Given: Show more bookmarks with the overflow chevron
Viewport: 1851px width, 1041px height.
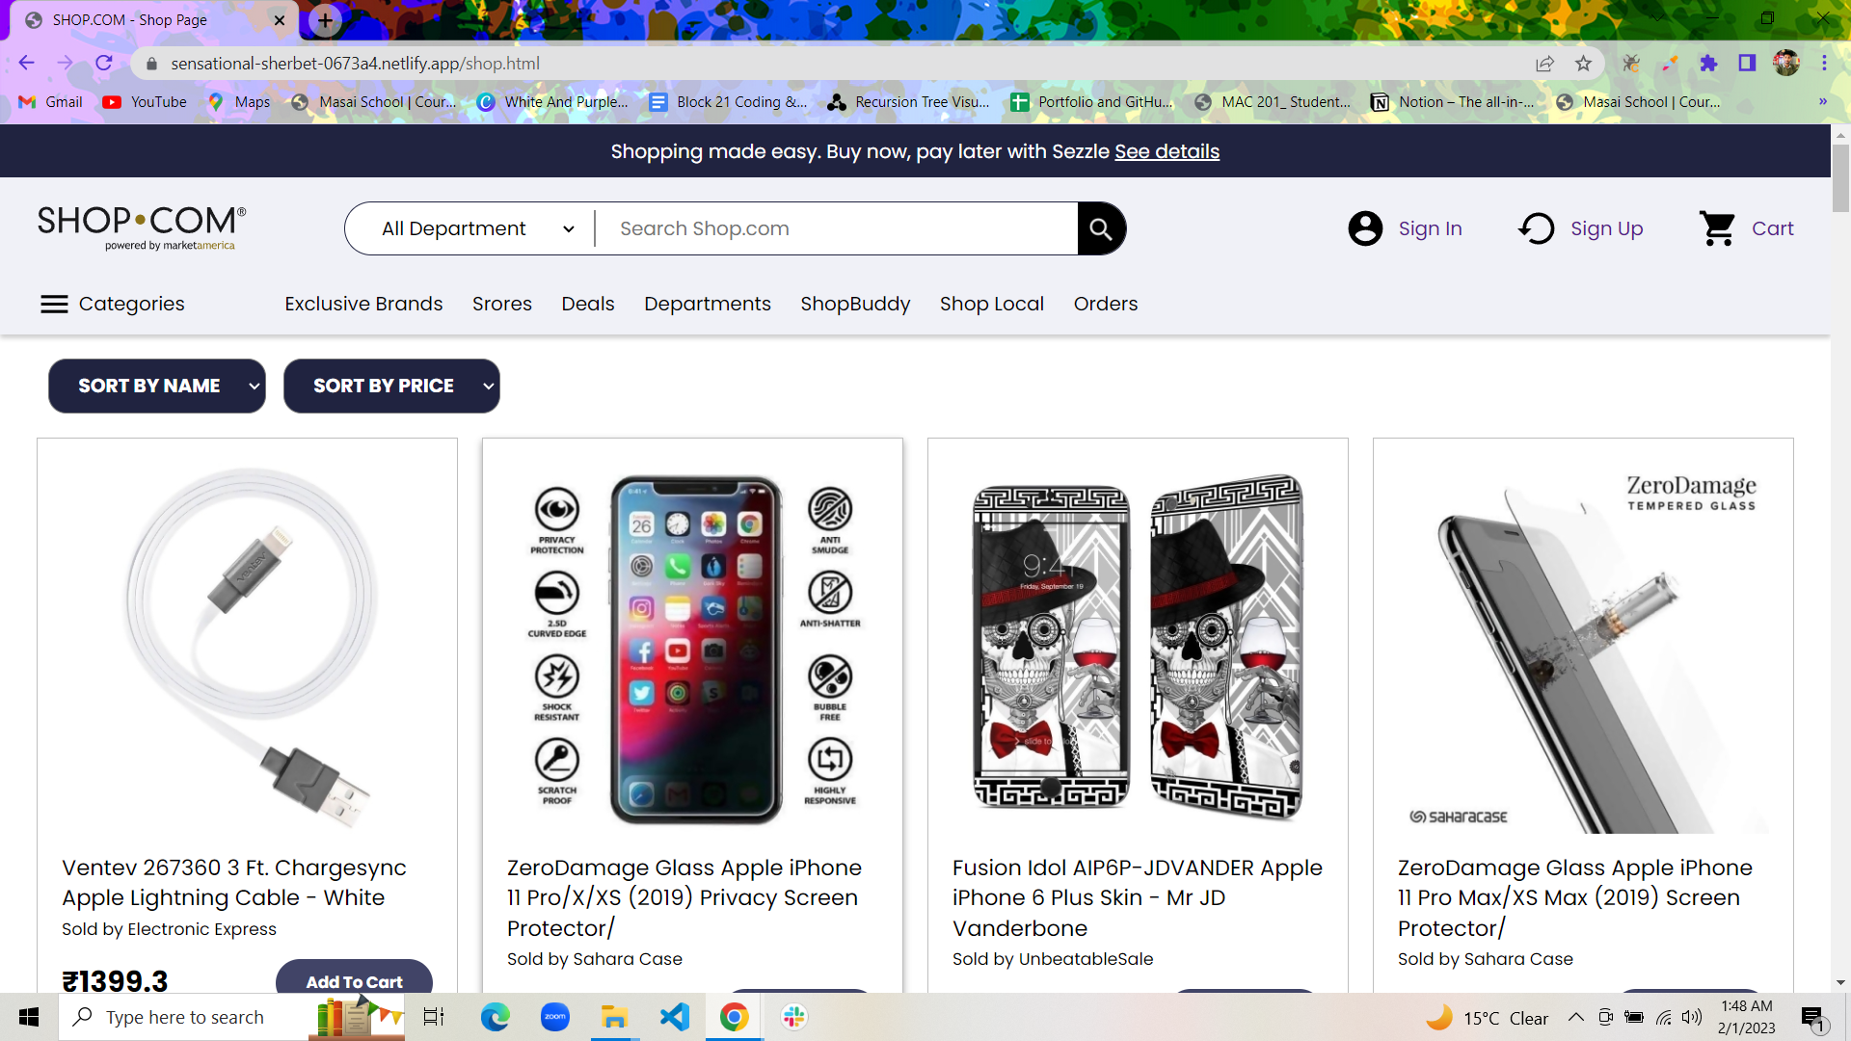Looking at the screenshot, I should click(1822, 101).
